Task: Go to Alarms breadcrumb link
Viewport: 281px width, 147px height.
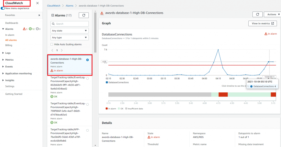Action: pos(69,6)
